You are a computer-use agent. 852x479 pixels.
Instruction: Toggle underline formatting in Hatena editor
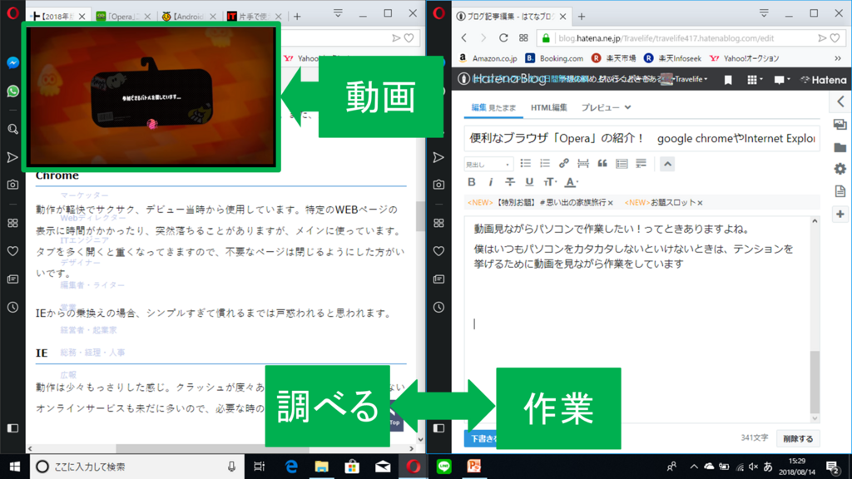click(x=529, y=182)
